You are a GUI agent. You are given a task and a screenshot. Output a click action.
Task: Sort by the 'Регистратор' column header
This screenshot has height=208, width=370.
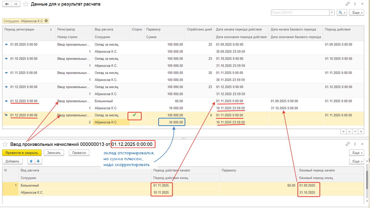(x=74, y=30)
